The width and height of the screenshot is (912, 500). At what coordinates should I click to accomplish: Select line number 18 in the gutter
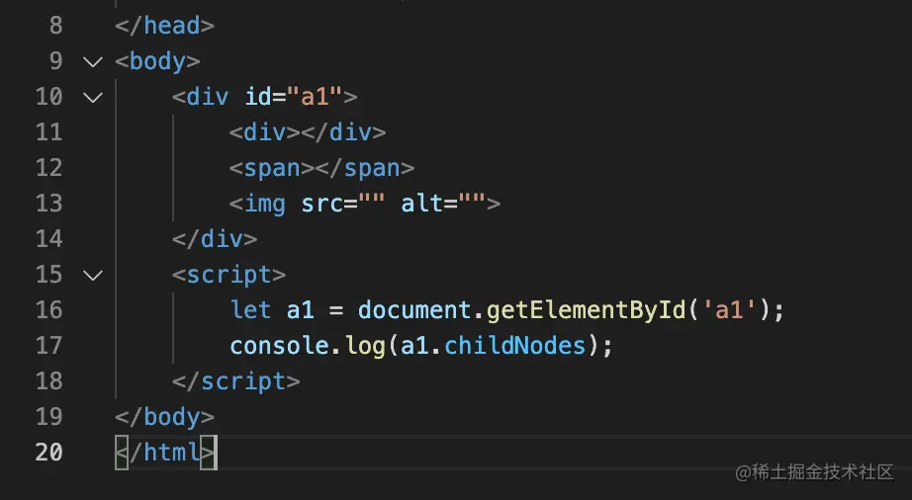click(x=48, y=381)
